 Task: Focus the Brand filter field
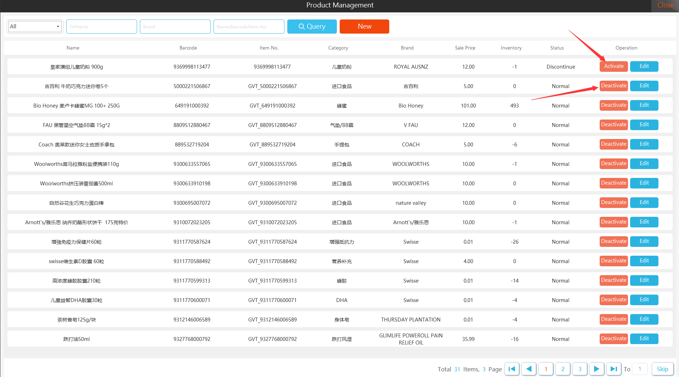[x=175, y=27]
